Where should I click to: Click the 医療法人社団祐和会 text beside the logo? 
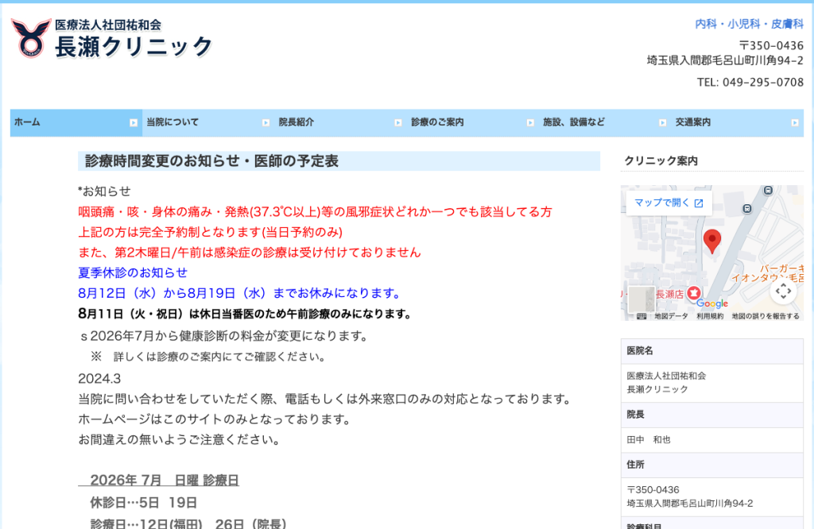pyautogui.click(x=108, y=25)
